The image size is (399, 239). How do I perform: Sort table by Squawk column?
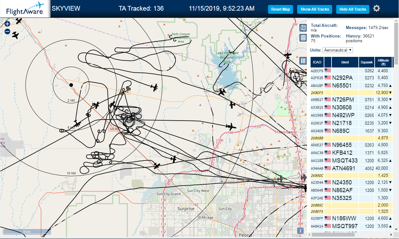[367, 62]
